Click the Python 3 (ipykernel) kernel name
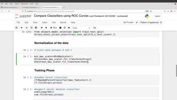Image resolution: width=177 pixels, height=100 pixels. 150,22
